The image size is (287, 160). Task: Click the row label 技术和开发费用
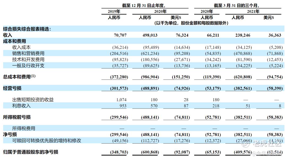click(28, 59)
